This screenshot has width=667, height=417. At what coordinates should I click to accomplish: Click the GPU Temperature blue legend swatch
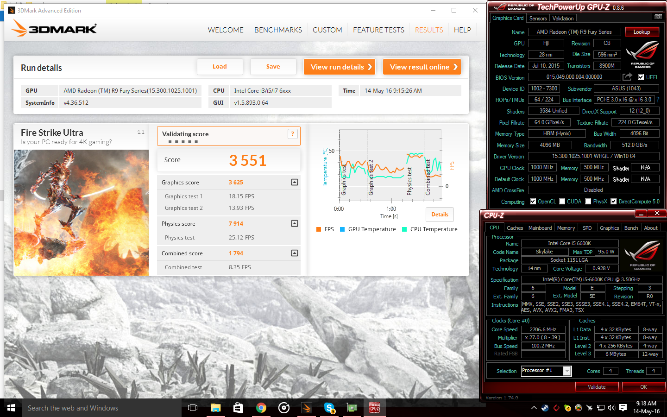pos(342,229)
